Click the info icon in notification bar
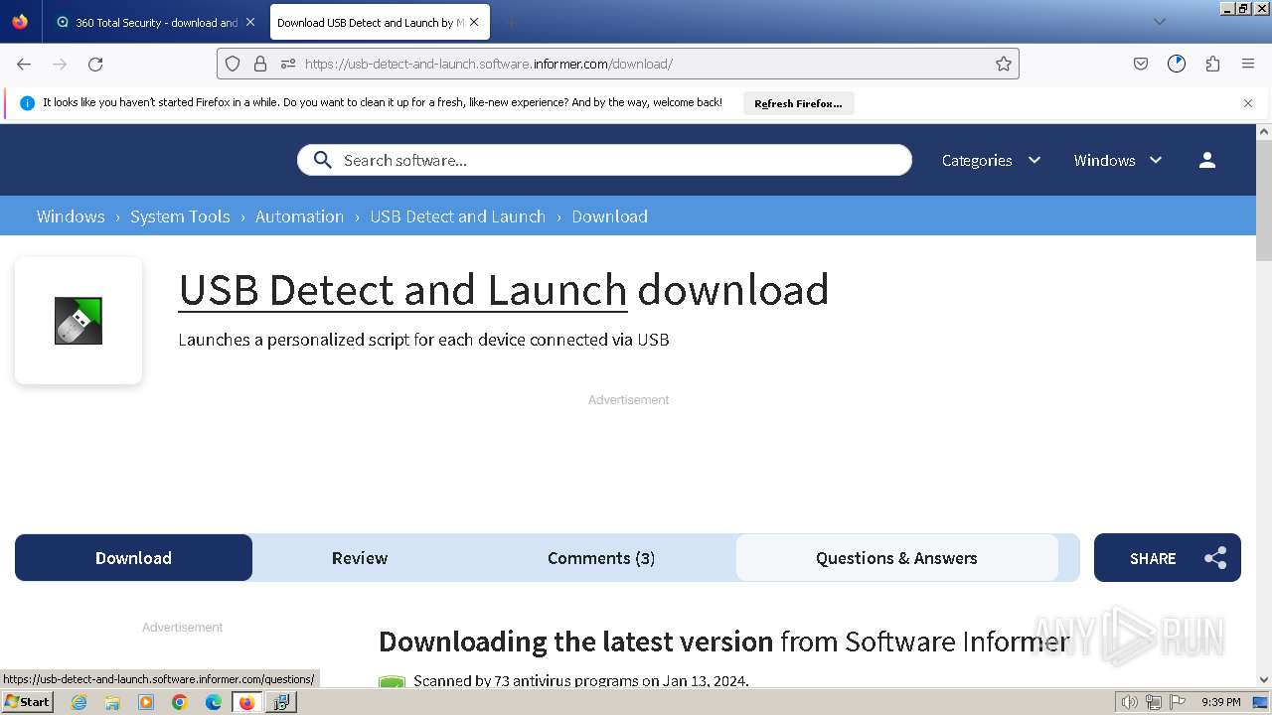Screen dimensions: 1272x715 point(27,102)
